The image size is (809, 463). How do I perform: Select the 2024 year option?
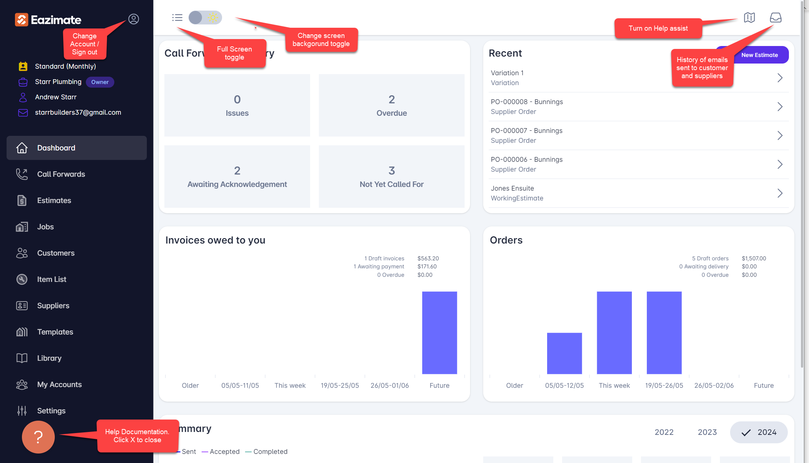759,432
